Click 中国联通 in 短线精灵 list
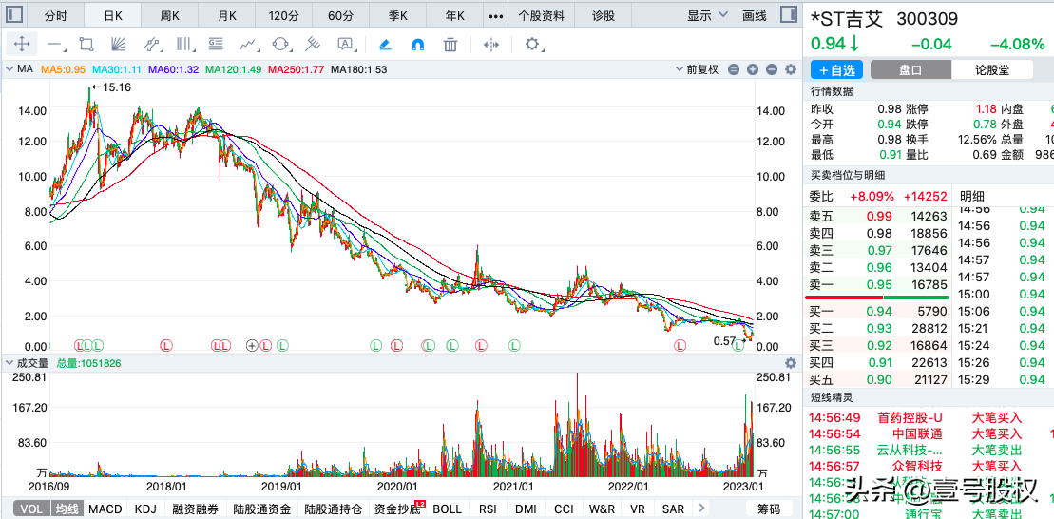The width and height of the screenshot is (1054, 519). pyautogui.click(x=917, y=433)
